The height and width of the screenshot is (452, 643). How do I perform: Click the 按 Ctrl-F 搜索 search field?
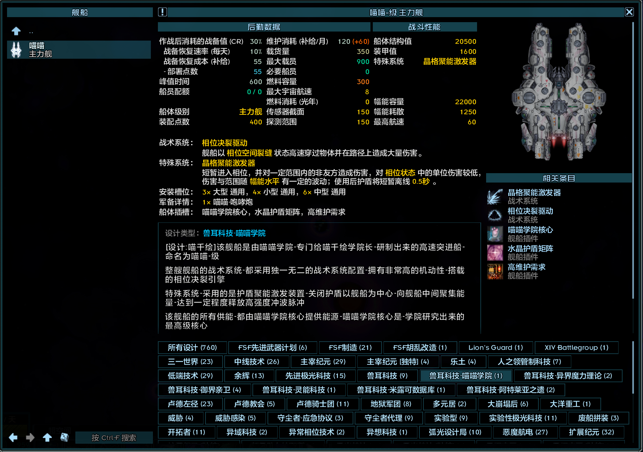(114, 438)
